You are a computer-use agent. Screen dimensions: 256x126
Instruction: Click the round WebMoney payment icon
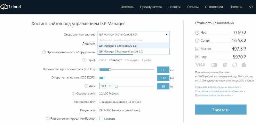point(225,65)
